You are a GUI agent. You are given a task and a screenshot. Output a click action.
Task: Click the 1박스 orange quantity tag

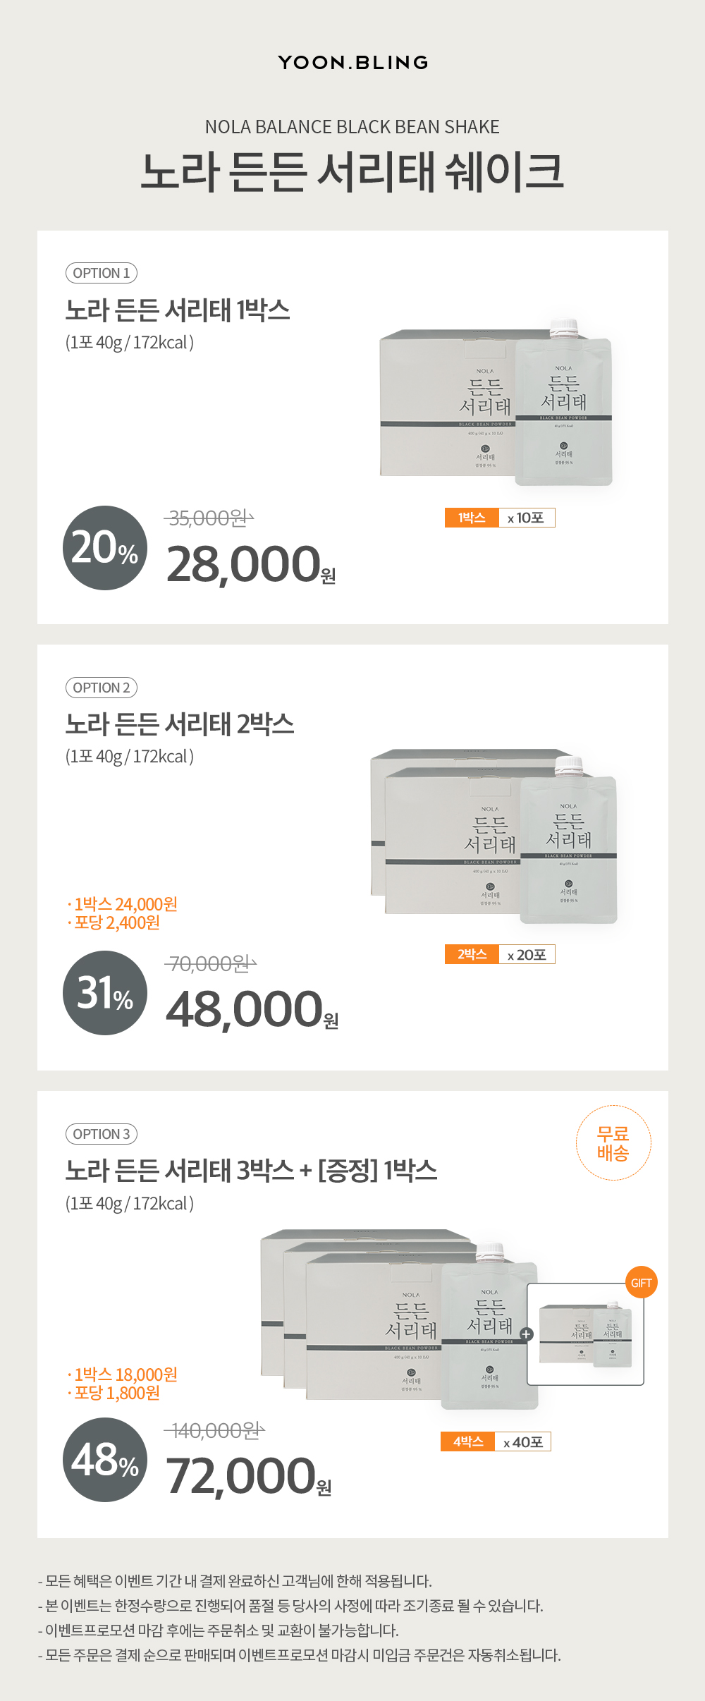tap(472, 518)
